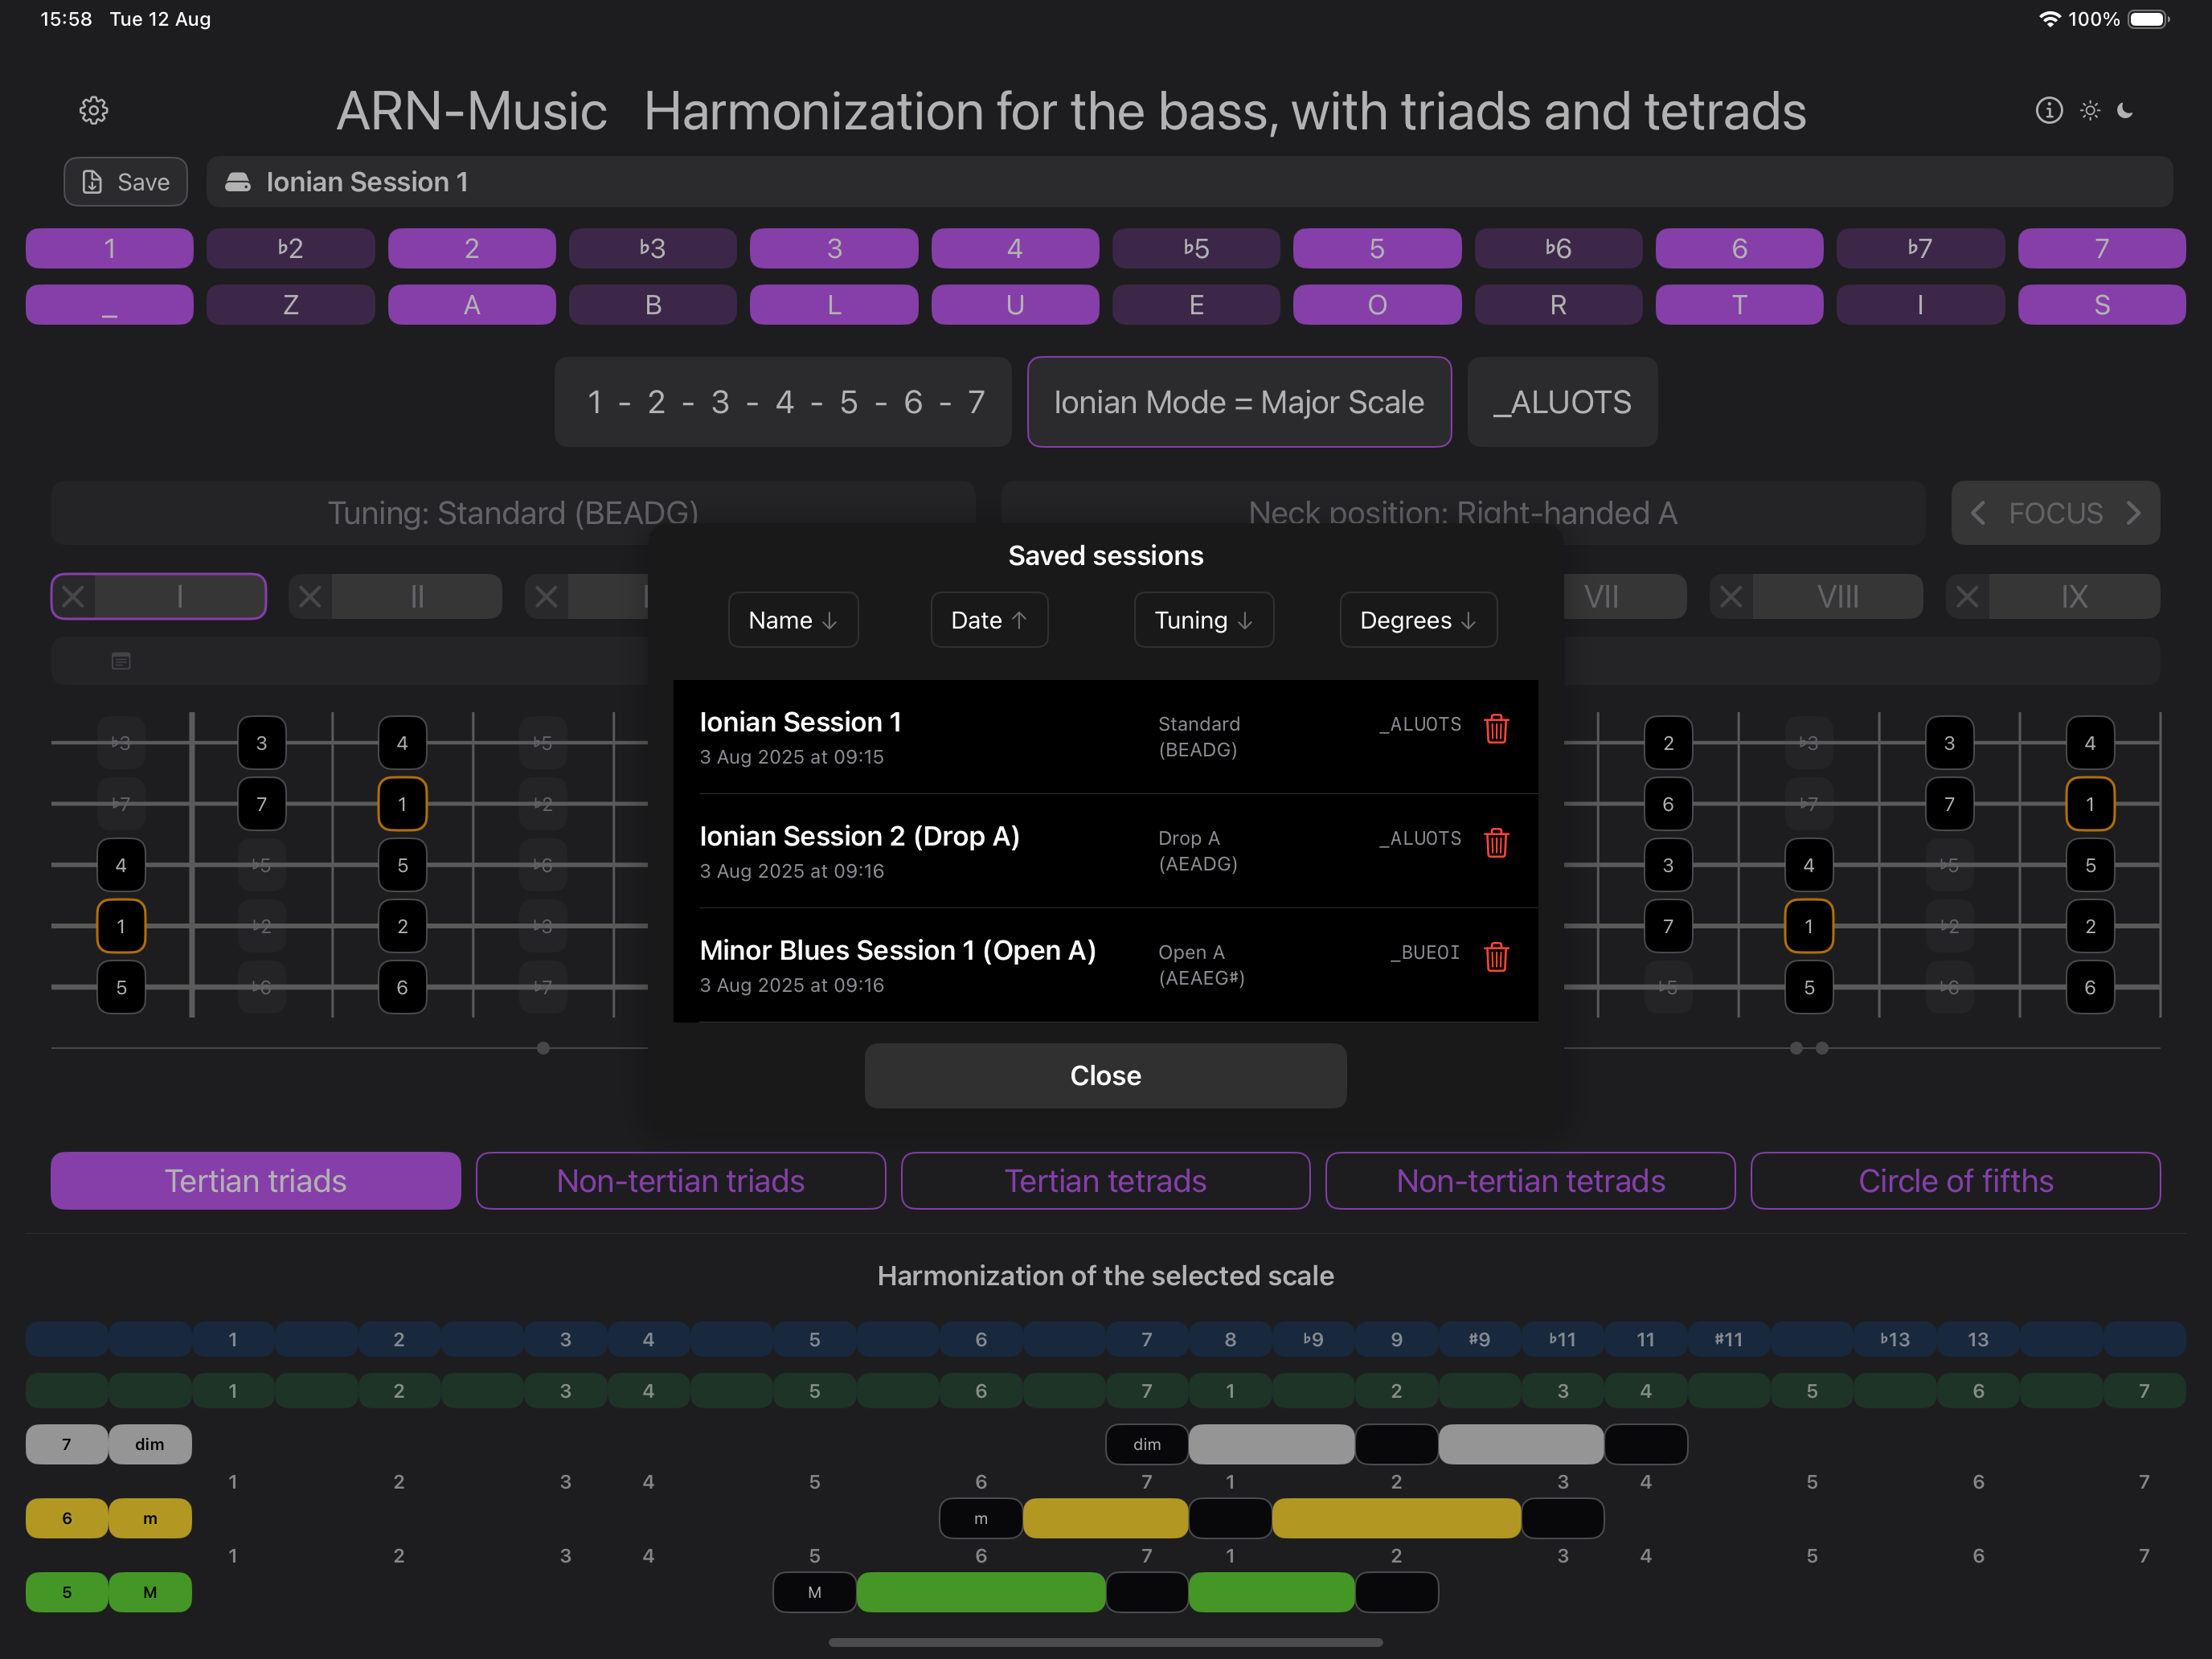Switch to Tertian tetrads tab
The width and height of the screenshot is (2212, 1659).
click(x=1105, y=1181)
